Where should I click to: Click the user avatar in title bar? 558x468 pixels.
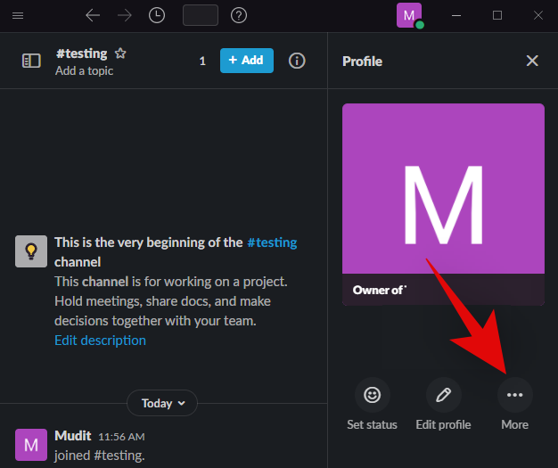(x=409, y=15)
